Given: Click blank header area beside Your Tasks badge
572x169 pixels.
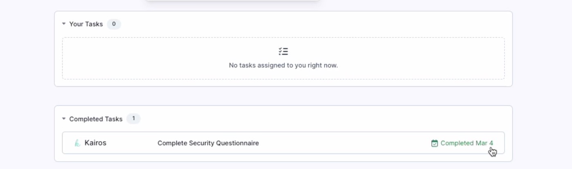Looking at the screenshot, I should 311,24.
